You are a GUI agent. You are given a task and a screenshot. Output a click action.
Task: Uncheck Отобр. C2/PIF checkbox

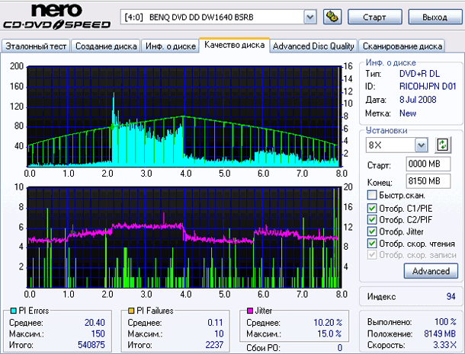[372, 219]
